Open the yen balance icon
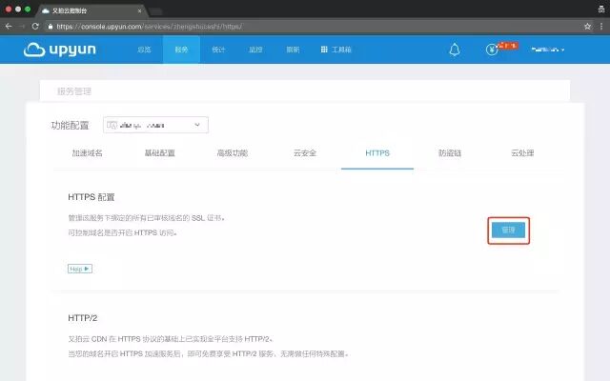Image resolution: width=610 pixels, height=381 pixels. coord(492,50)
